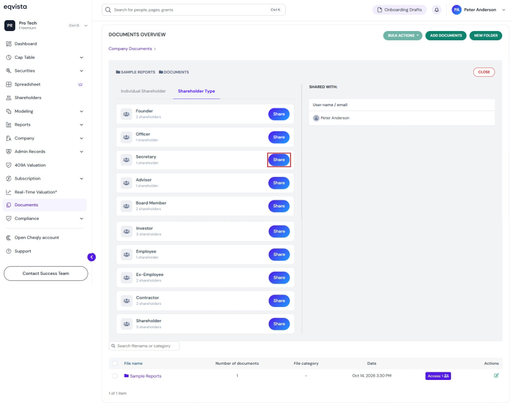Click Add Documents button
Viewport: 512px width, 405px height.
(445, 35)
